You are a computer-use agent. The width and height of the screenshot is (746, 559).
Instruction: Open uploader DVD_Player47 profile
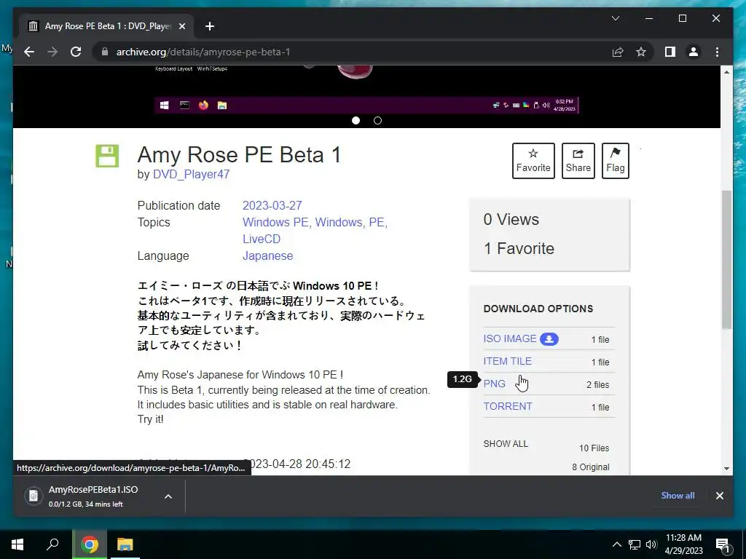click(192, 175)
